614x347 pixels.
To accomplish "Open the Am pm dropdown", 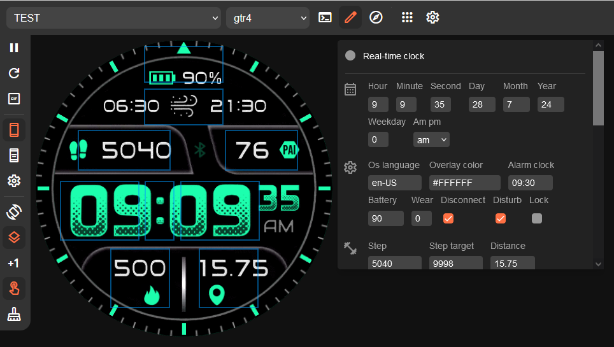I will click(x=431, y=140).
